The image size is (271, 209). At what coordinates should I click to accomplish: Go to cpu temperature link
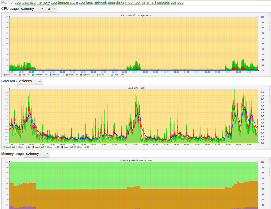tap(64, 3)
